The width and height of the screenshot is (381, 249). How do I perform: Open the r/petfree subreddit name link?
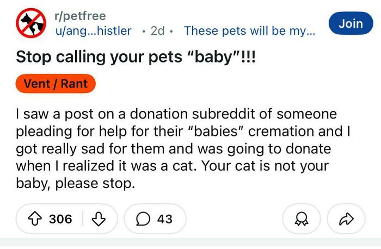79,16
